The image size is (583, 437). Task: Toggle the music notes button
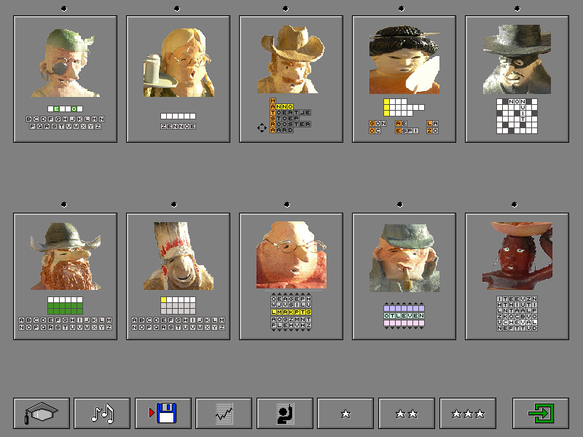(102, 413)
